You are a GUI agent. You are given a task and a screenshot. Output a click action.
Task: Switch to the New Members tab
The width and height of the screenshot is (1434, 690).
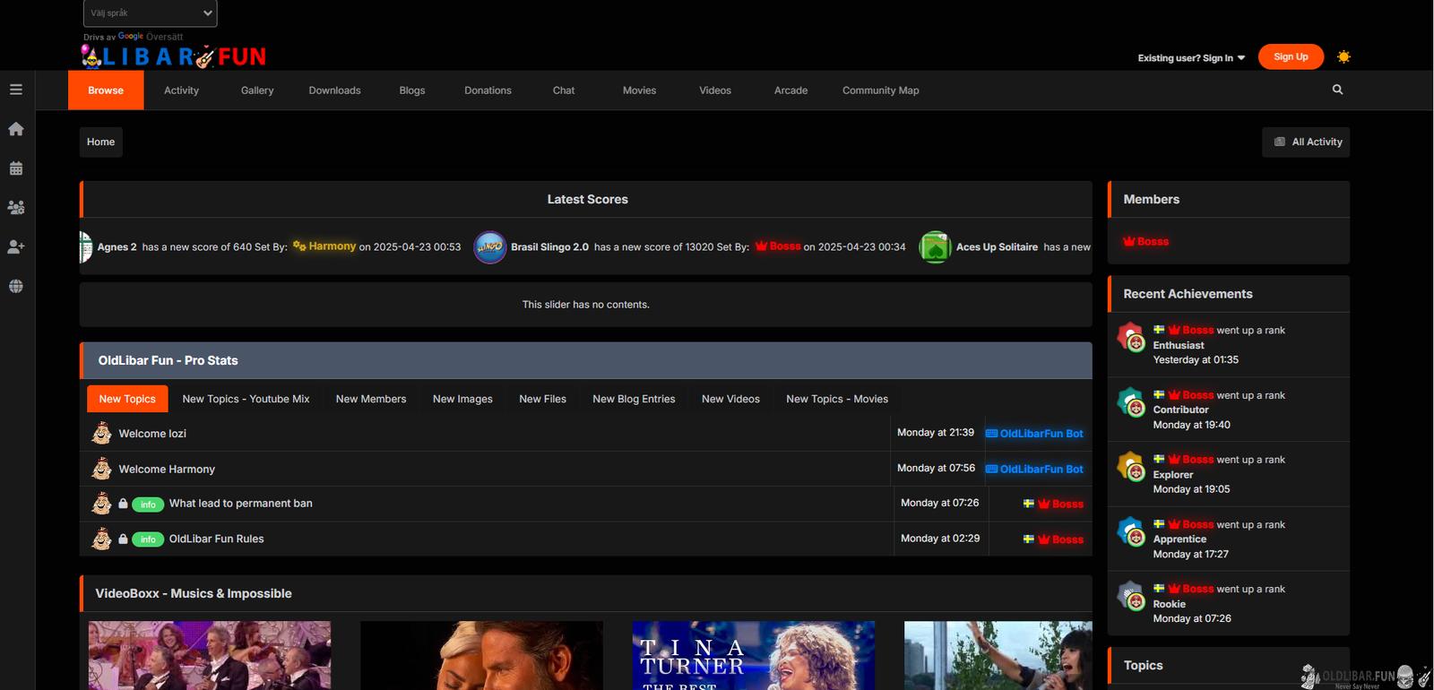coord(371,399)
